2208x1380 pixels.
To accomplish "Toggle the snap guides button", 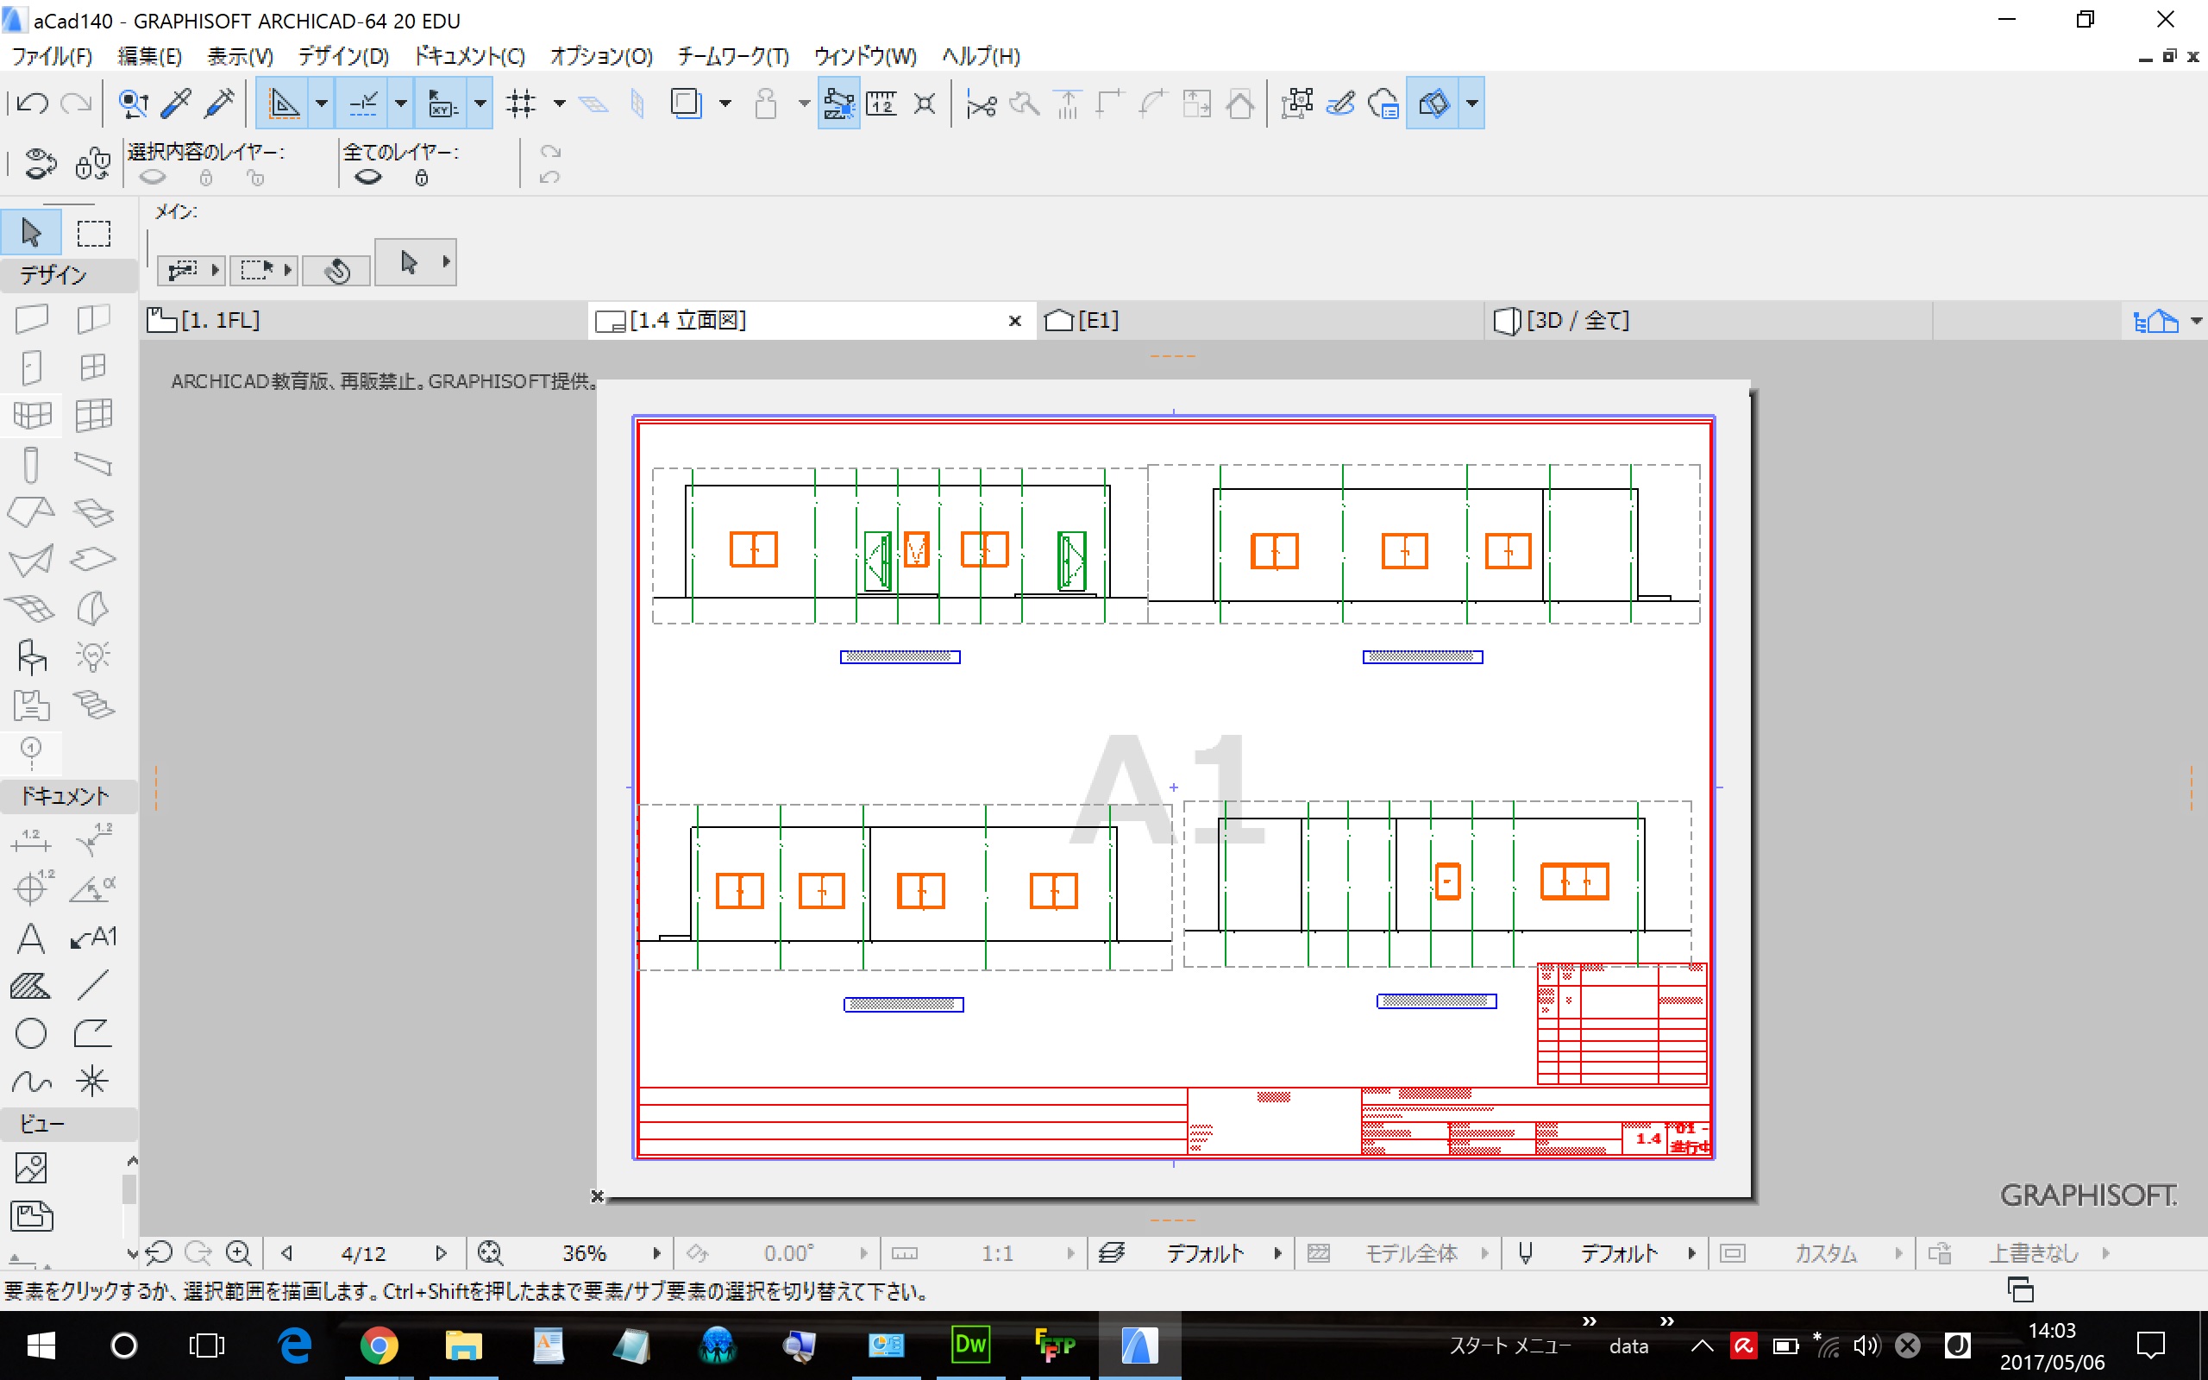I will [x=362, y=104].
